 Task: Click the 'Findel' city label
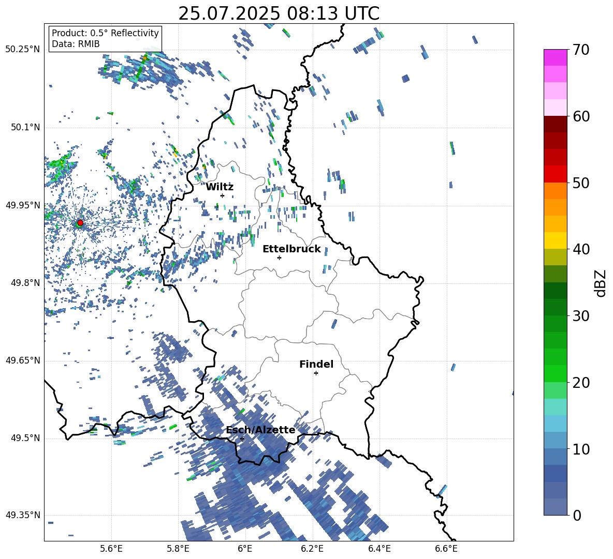[316, 364]
